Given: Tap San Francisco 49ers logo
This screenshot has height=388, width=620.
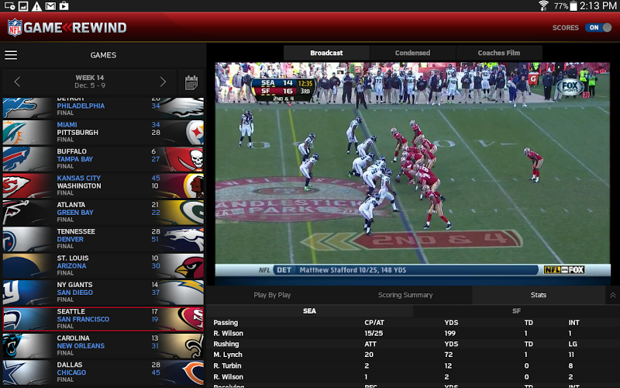Looking at the screenshot, I should (x=191, y=319).
